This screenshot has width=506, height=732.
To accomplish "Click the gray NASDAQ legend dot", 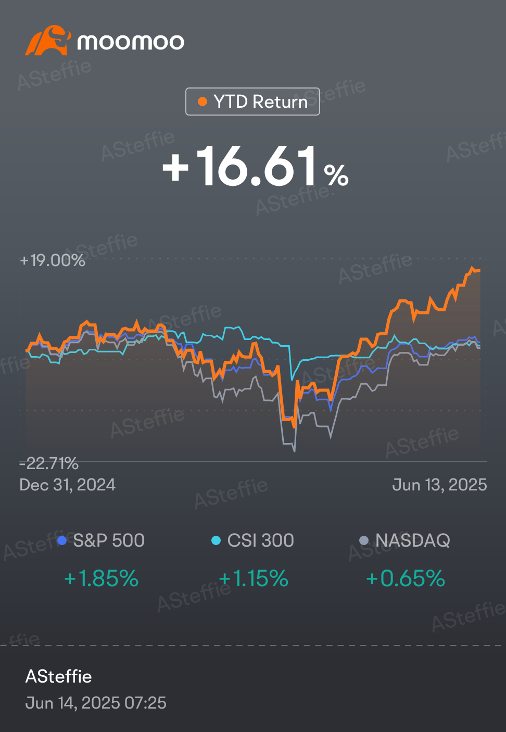I will pyautogui.click(x=364, y=540).
